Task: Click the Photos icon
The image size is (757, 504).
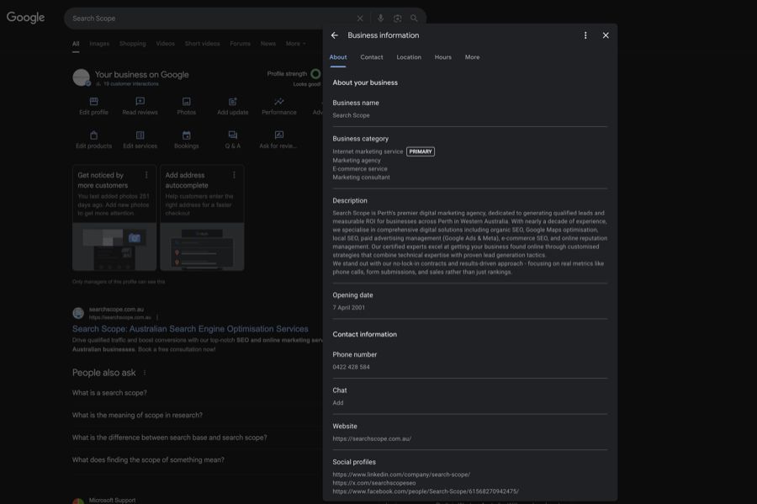Action: coord(186,102)
